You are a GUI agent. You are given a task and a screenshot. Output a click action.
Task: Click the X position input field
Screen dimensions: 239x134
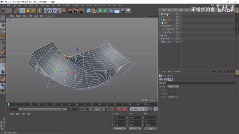(x=119, y=118)
